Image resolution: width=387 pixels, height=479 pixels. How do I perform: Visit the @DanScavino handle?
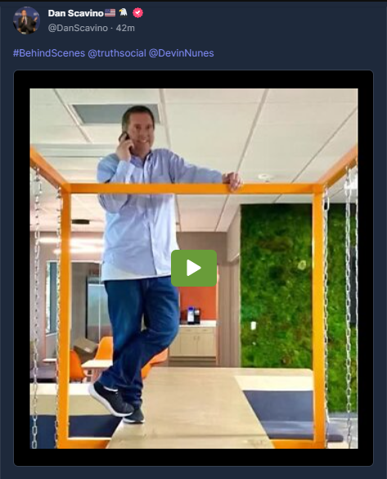[x=78, y=28]
